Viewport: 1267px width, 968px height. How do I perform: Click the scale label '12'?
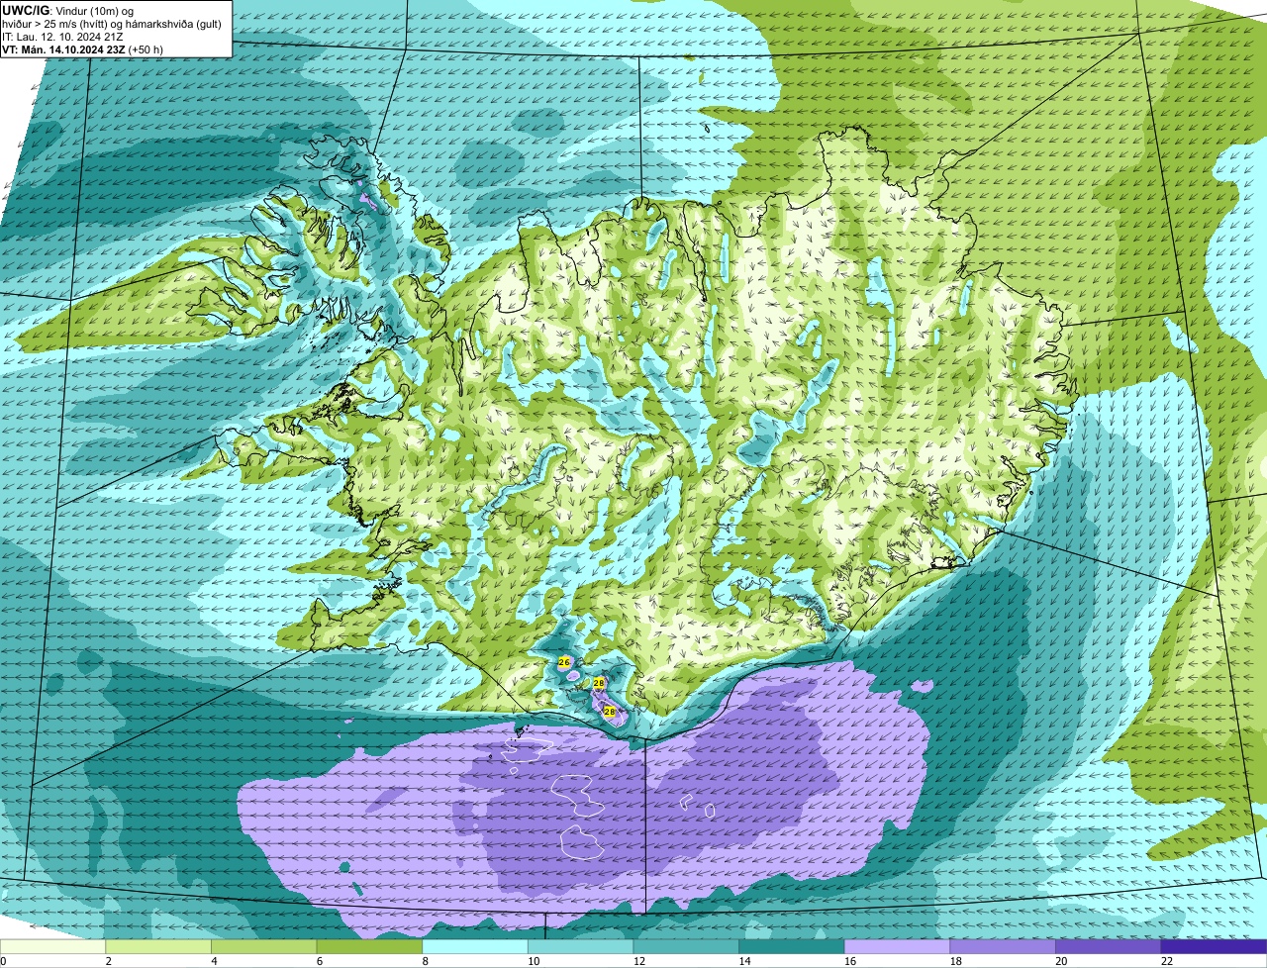coord(639,961)
